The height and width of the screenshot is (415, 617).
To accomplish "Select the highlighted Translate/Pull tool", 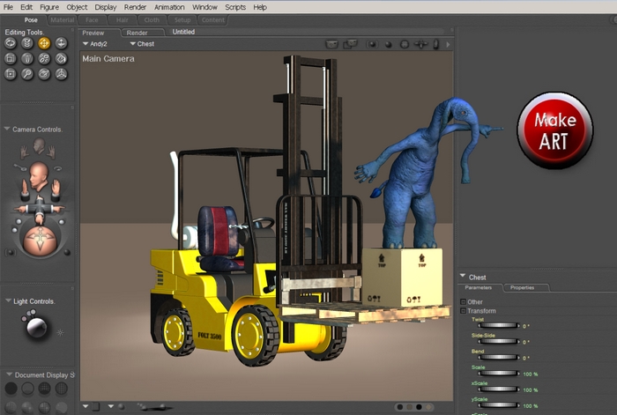I will 44,42.
